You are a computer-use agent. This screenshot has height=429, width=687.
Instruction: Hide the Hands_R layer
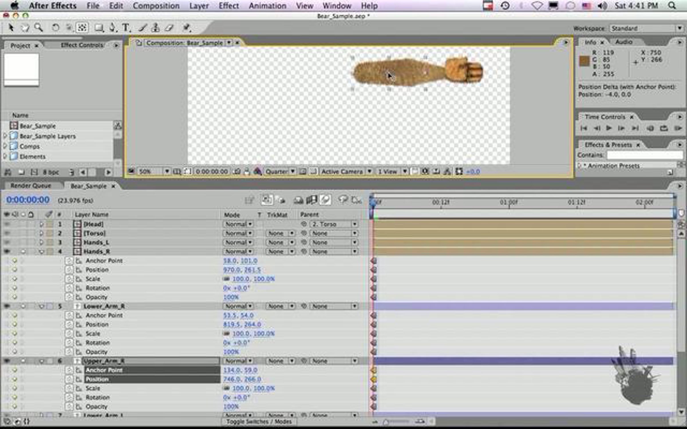coord(7,251)
